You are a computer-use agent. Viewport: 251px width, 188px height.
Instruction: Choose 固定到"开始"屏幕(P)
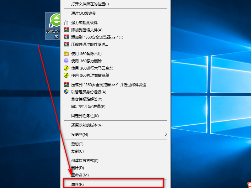tap(115, 106)
